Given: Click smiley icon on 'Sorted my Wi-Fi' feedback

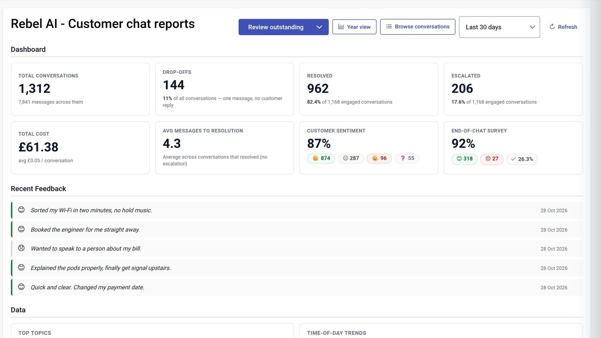Looking at the screenshot, I should point(21,210).
